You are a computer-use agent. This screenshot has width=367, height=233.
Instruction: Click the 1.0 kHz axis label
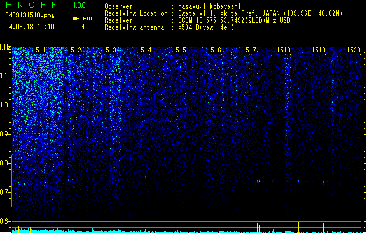(5, 105)
